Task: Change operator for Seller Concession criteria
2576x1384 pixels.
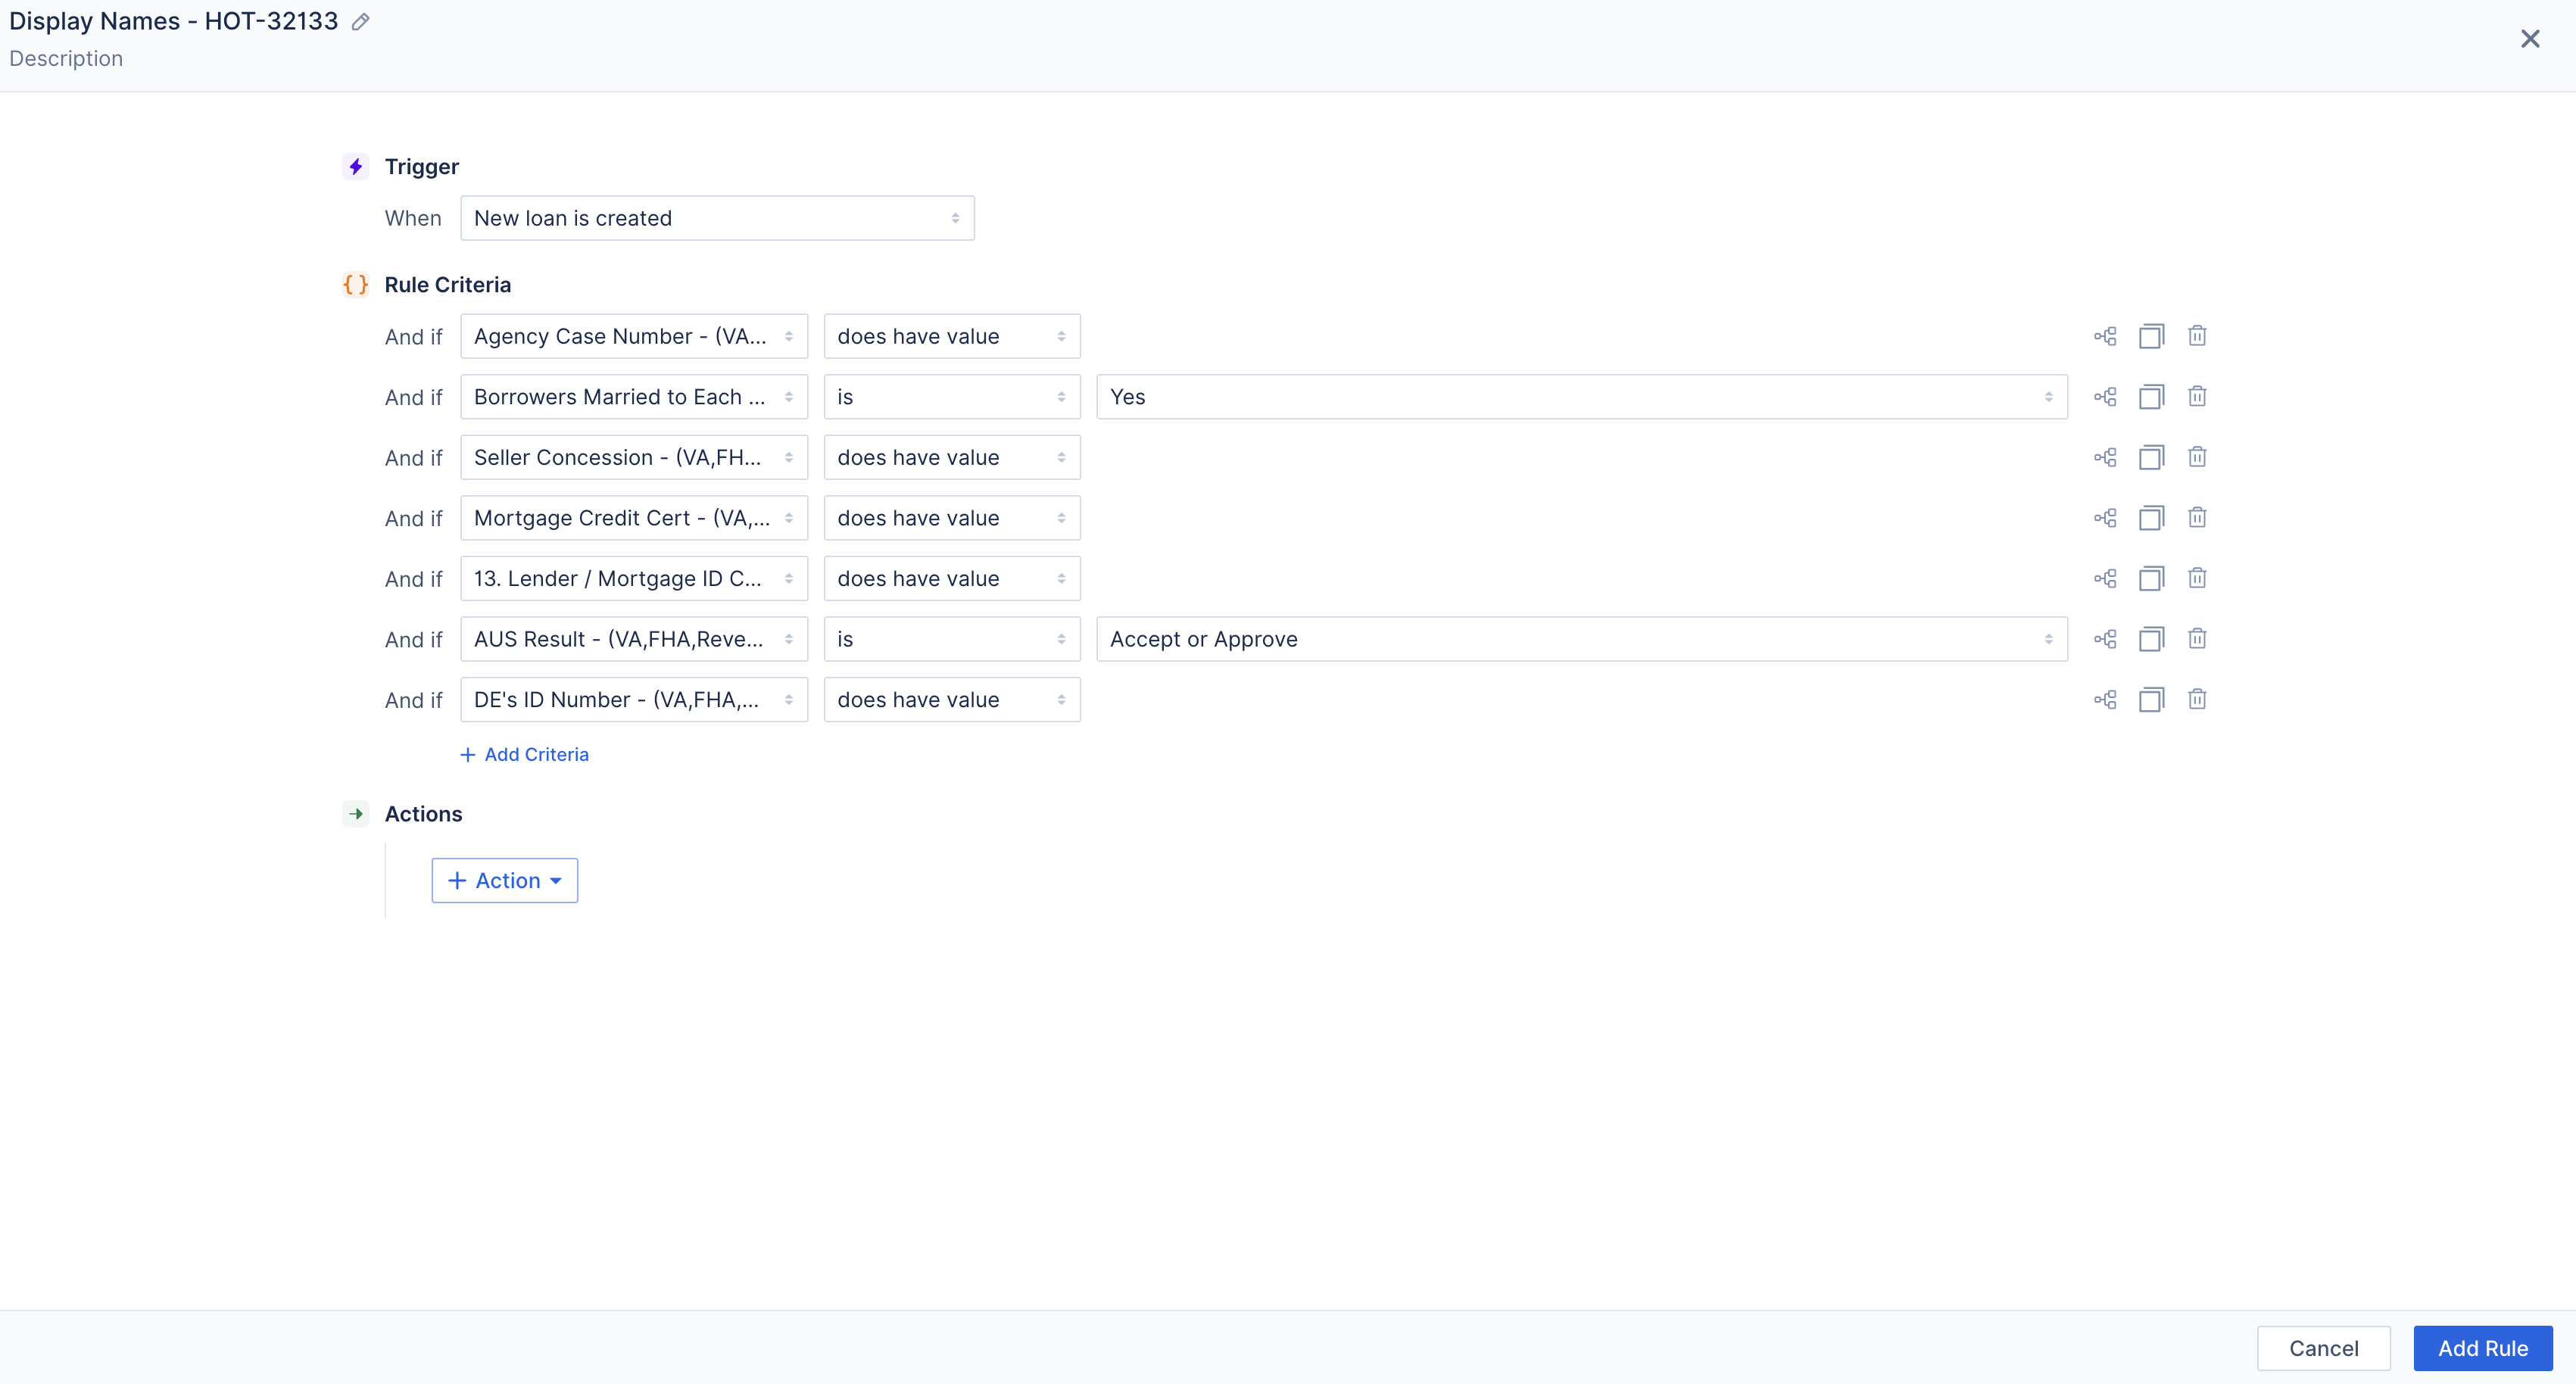Action: (951, 458)
